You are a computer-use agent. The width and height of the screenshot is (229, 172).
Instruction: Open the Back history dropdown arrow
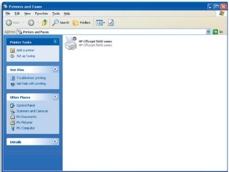click(x=23, y=23)
